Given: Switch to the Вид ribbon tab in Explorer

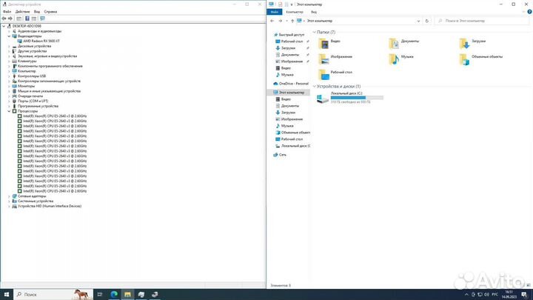Looking at the screenshot, I should 314,12.
